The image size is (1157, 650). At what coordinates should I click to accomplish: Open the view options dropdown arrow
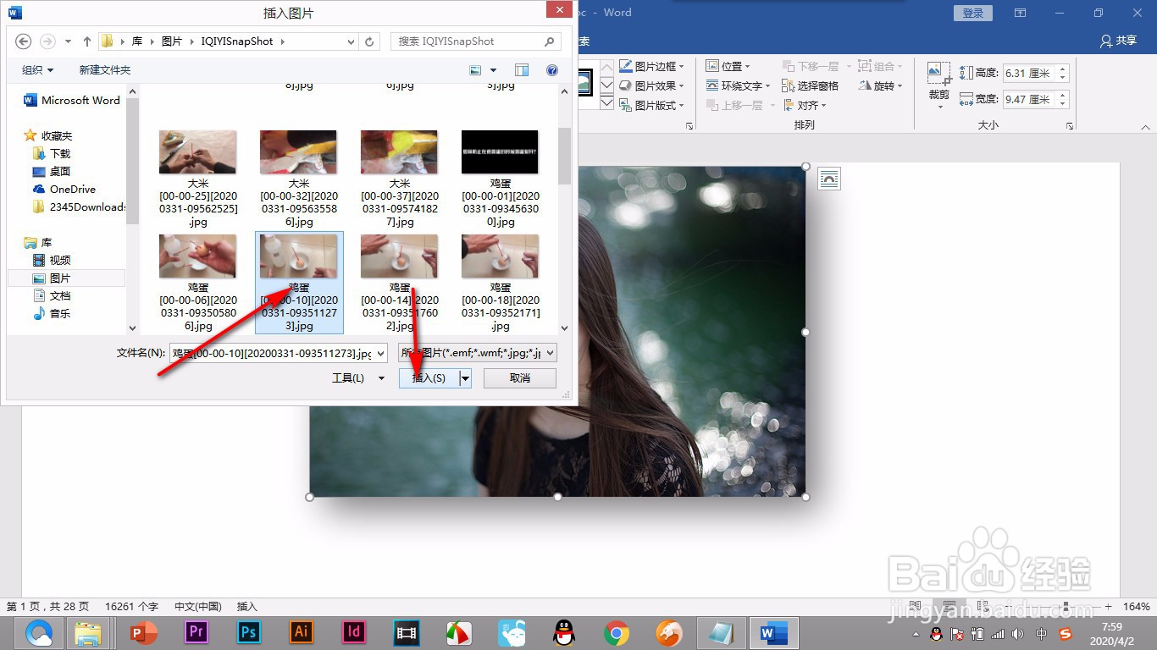pyautogui.click(x=493, y=70)
